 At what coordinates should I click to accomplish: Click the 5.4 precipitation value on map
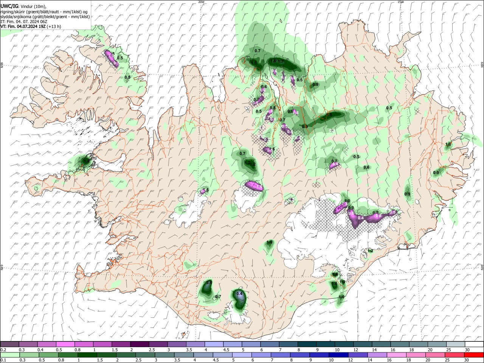tap(239, 293)
